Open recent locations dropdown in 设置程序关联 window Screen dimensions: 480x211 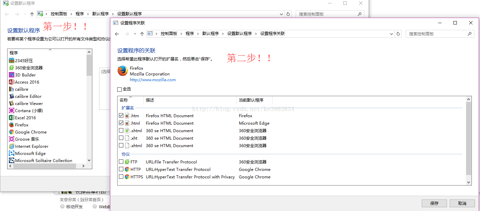(135, 34)
